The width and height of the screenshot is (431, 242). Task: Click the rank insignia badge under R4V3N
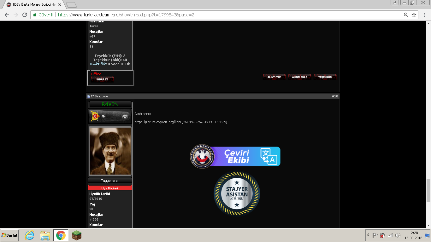[110, 116]
